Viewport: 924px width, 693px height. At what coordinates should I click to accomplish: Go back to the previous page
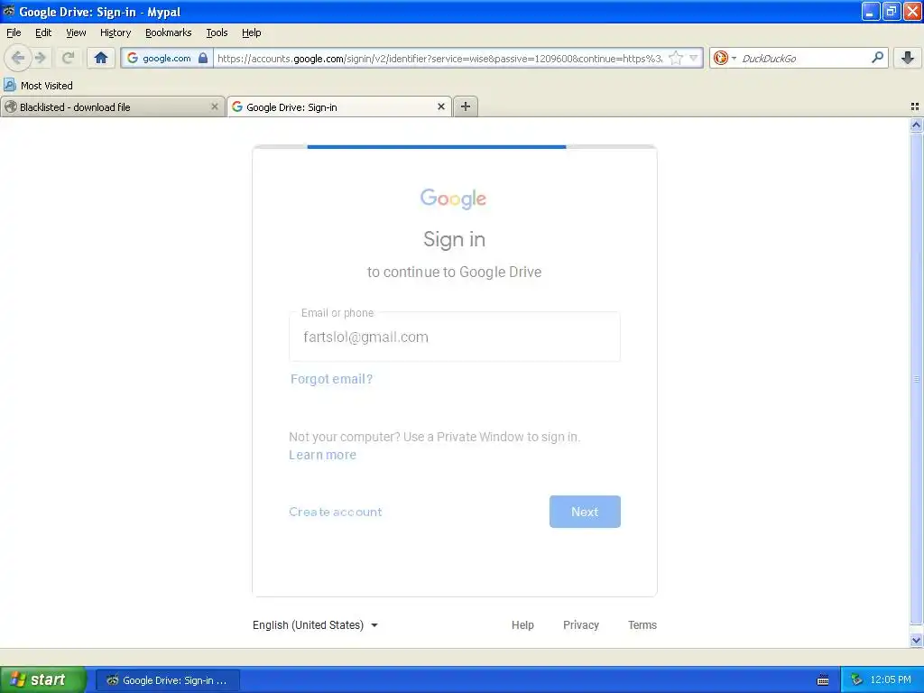[x=18, y=58]
